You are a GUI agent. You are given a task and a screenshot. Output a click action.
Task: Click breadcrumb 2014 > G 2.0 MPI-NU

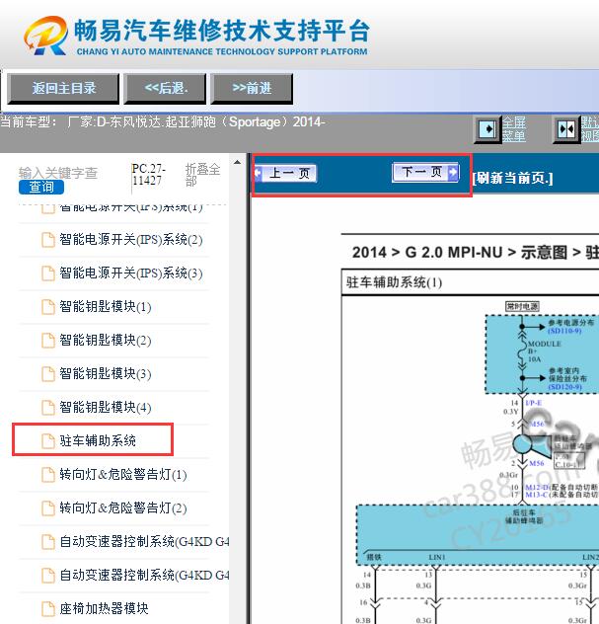click(427, 253)
